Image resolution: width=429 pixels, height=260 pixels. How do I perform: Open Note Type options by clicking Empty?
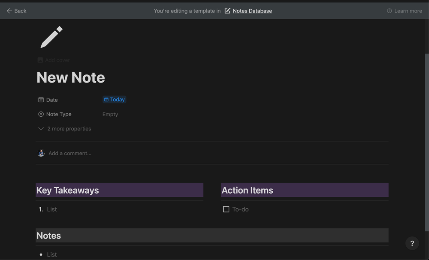110,114
